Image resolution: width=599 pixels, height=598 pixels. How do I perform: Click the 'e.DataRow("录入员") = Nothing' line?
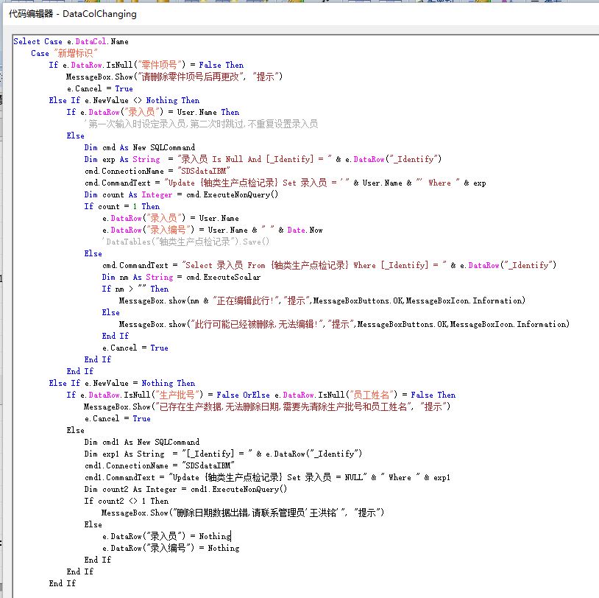coord(166,536)
